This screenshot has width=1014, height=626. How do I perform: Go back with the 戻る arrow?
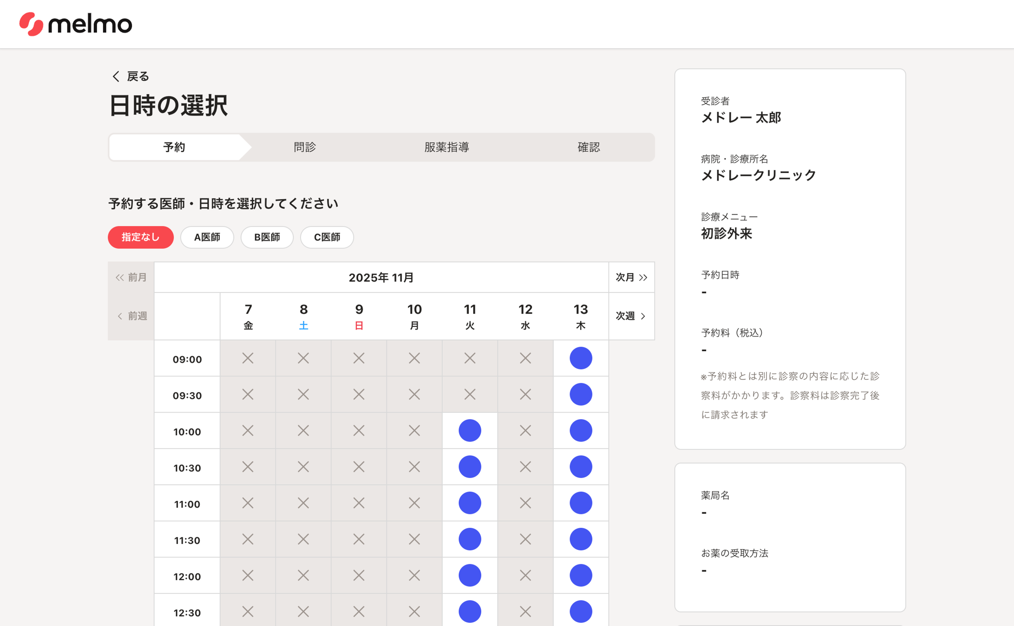[x=130, y=76]
